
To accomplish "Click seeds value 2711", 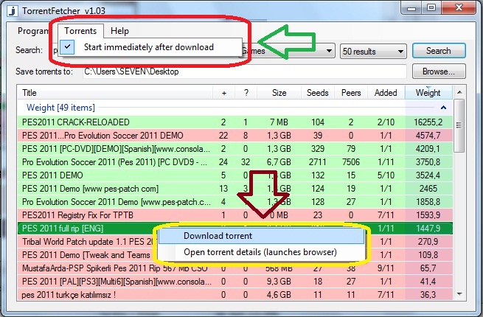I will [x=318, y=162].
